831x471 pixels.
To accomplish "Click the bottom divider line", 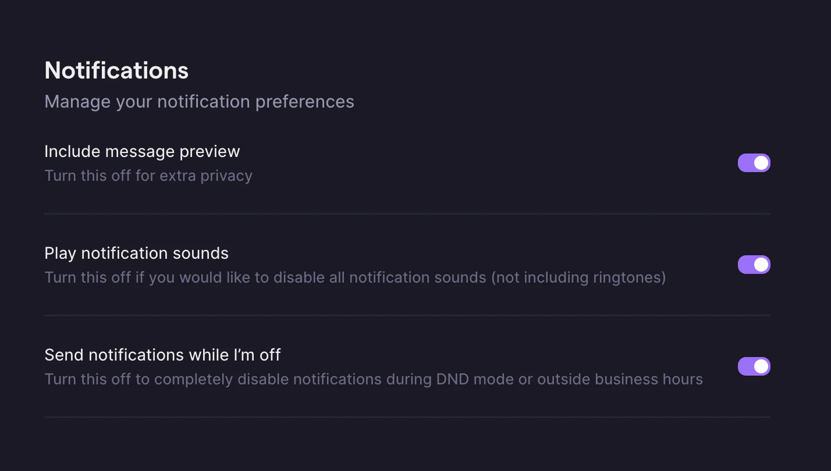I will click(407, 417).
